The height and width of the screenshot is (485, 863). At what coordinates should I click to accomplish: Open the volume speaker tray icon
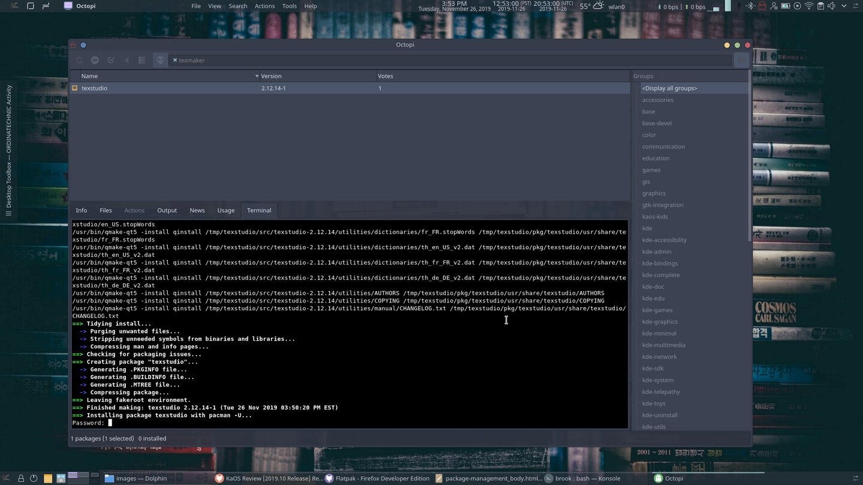pos(831,6)
